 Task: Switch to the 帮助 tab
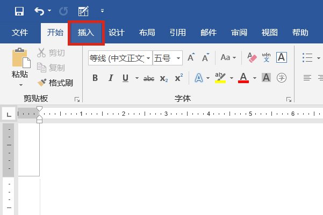tap(300, 33)
